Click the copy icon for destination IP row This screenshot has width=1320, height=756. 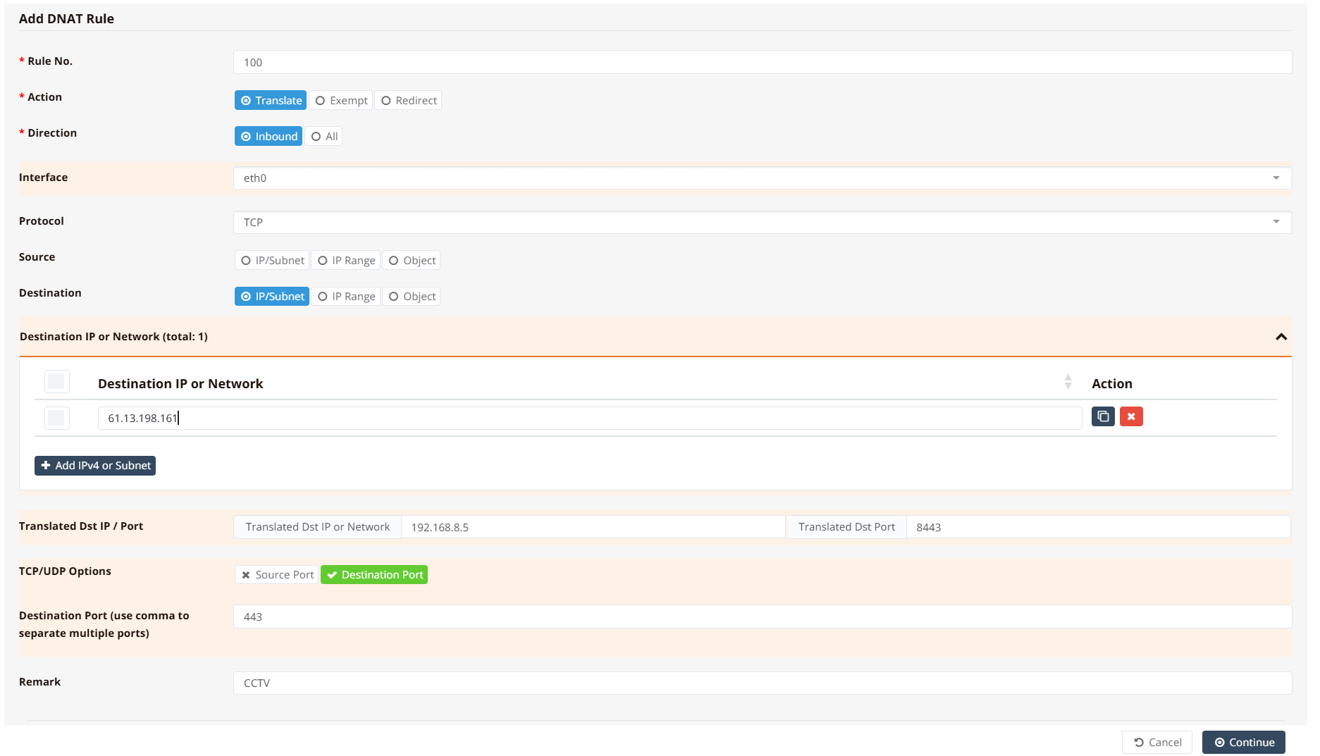1102,416
